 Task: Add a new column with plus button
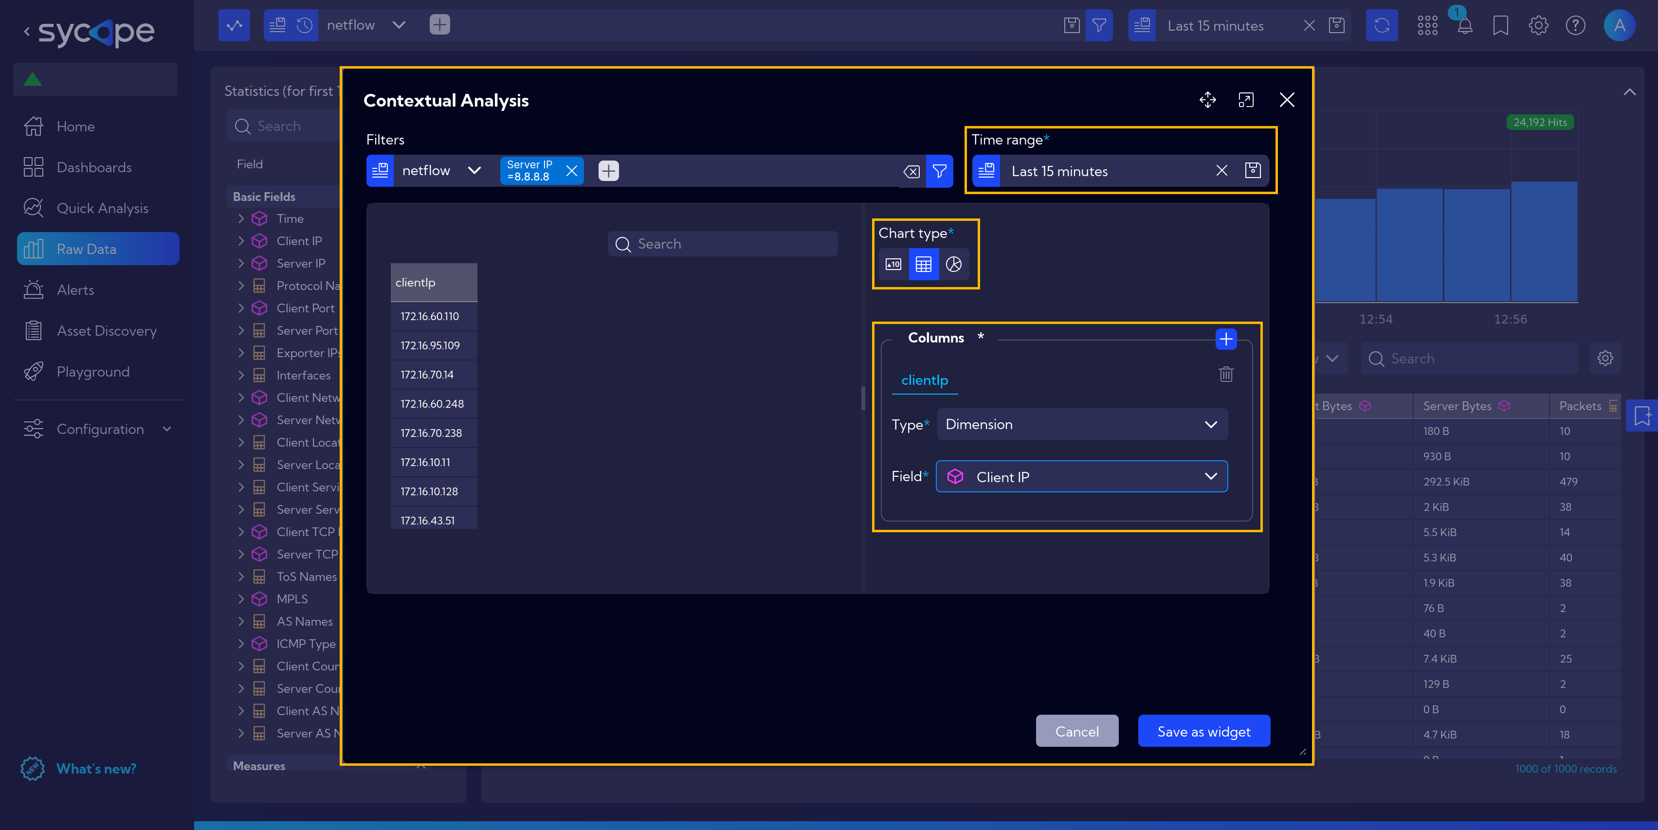click(x=1226, y=339)
